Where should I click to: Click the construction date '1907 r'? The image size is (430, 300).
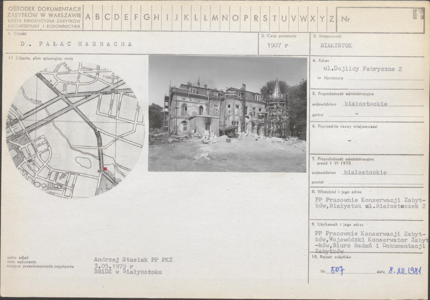pyautogui.click(x=278, y=45)
